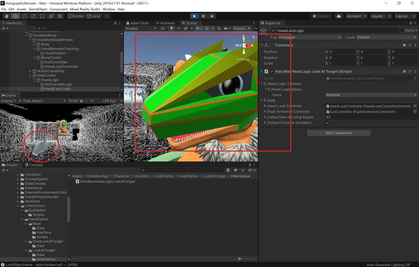Open Shaded draw mode dropdown
This screenshot has width=419, height=267.
[x=141, y=29]
